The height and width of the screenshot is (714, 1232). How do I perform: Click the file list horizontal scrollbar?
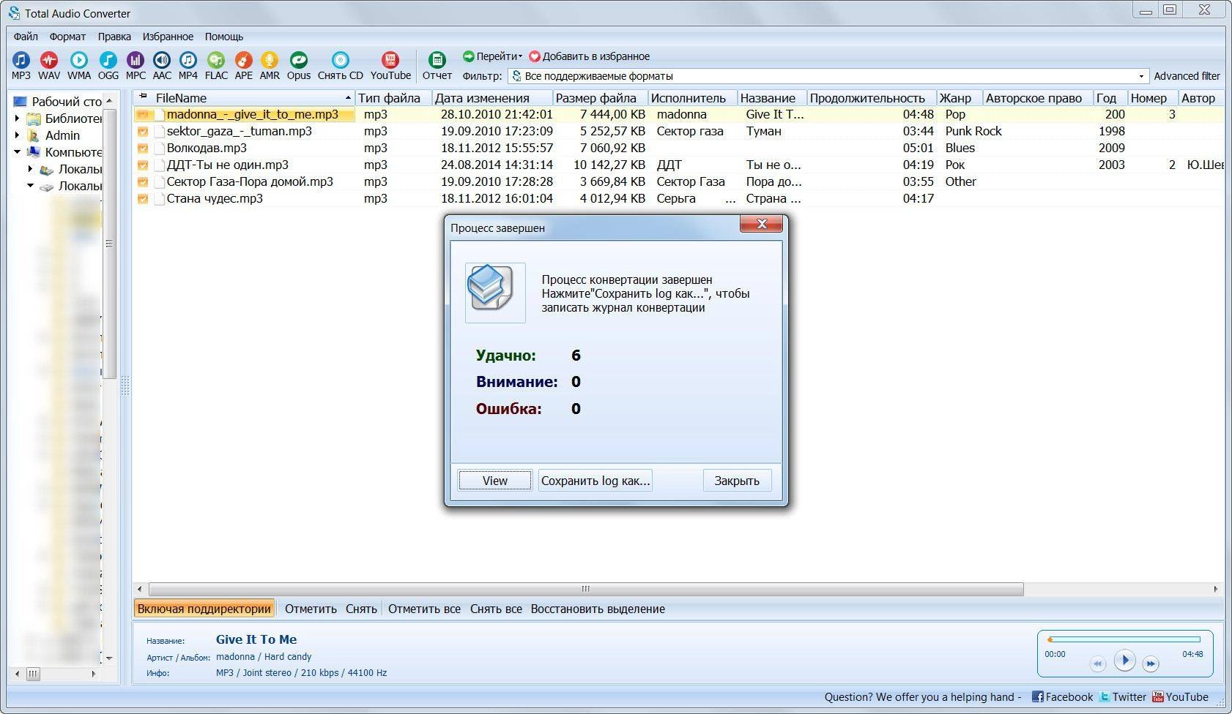pos(586,589)
